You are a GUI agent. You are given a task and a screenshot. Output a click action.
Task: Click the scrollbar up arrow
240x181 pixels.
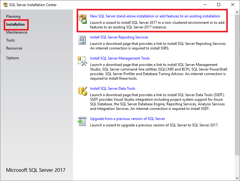click(237, 12)
